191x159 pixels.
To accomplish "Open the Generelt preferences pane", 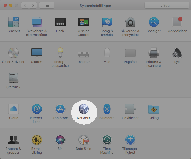I will tap(13, 22).
